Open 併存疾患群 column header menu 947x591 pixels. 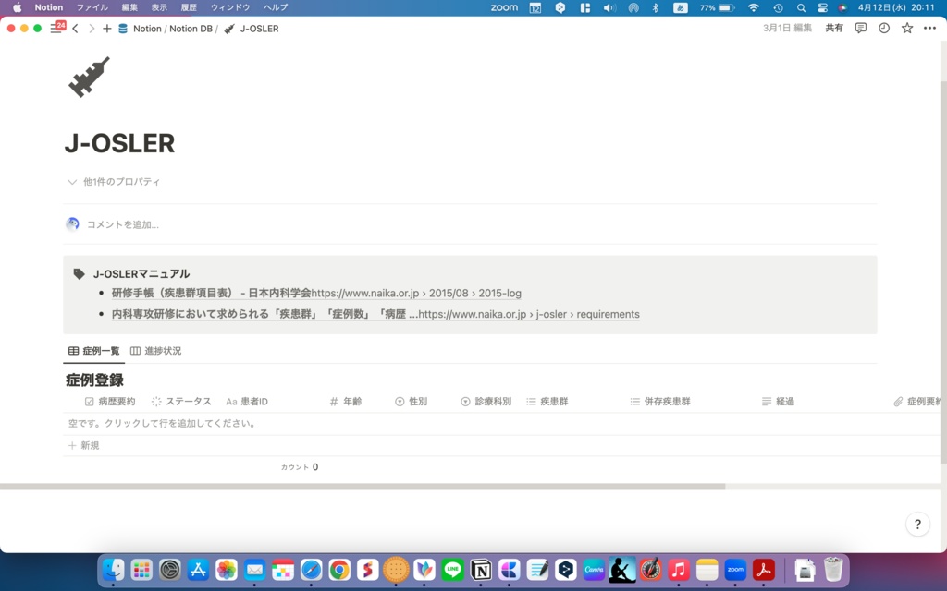(659, 402)
